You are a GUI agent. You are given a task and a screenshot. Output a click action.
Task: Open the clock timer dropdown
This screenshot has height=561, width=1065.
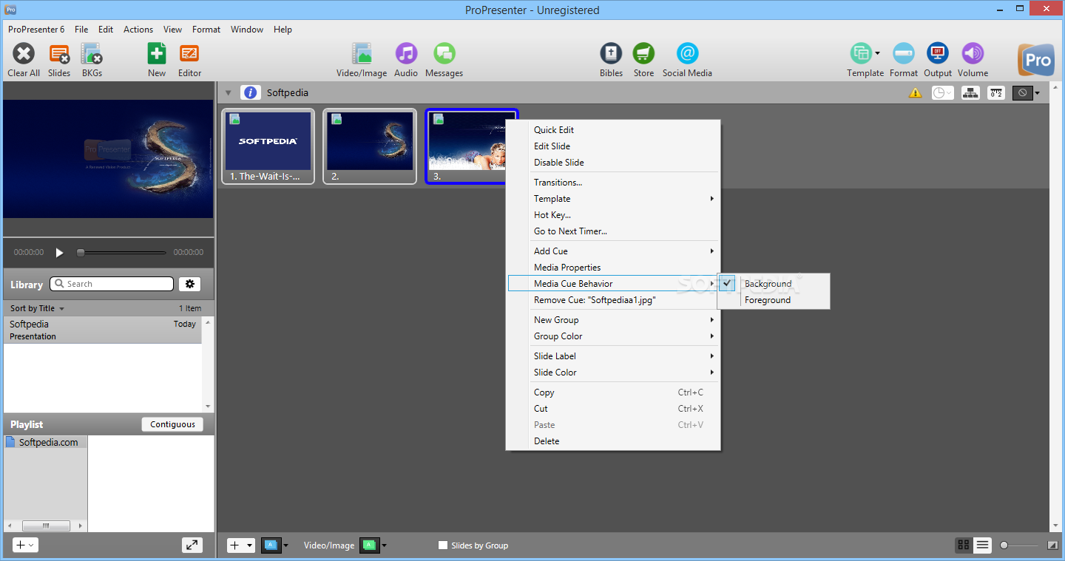click(x=942, y=93)
